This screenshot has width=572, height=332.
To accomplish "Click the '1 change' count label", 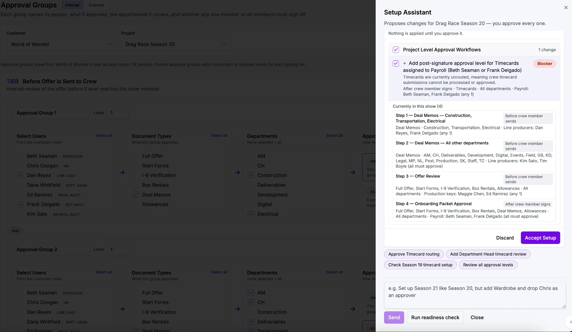I will tap(547, 50).
